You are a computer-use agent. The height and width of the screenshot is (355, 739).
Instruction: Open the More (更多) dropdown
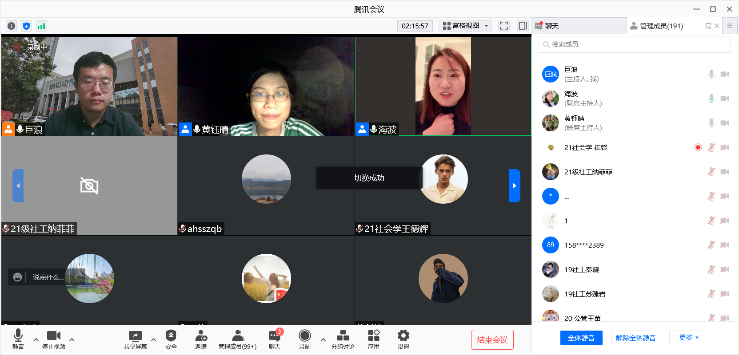click(688, 338)
